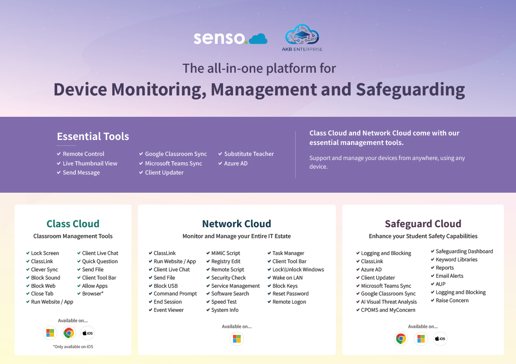Click 'Reset Password' in Network Cloud
Screen dimensions: 516x364
[x=291, y=294]
